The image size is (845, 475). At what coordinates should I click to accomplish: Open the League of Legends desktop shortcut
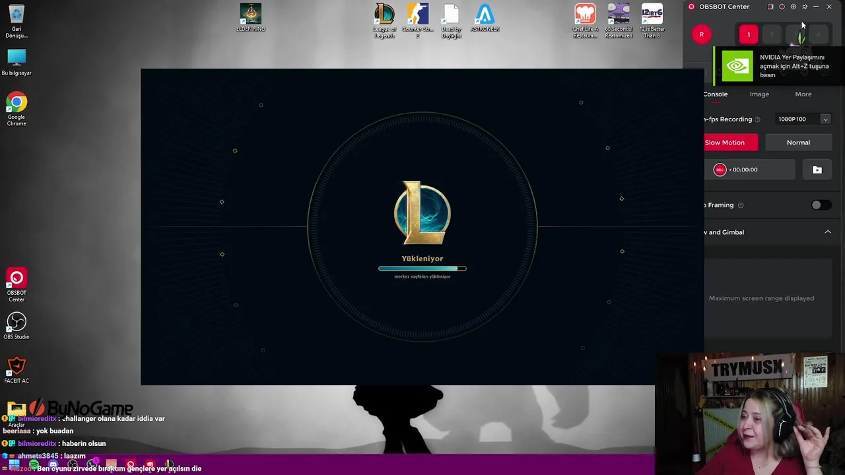click(x=384, y=21)
